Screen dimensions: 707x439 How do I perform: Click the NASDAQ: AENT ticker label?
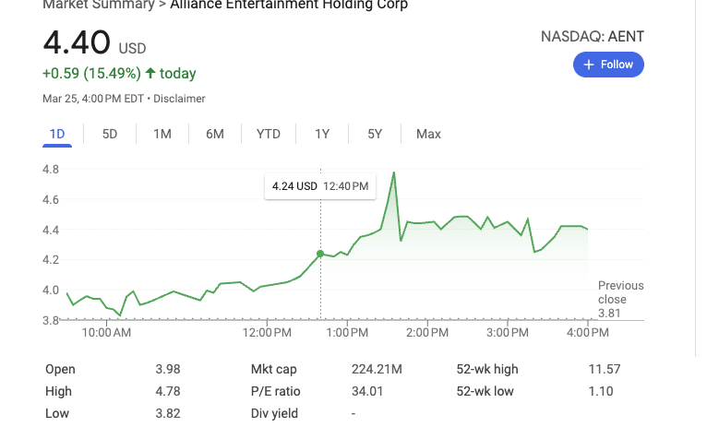[593, 37]
